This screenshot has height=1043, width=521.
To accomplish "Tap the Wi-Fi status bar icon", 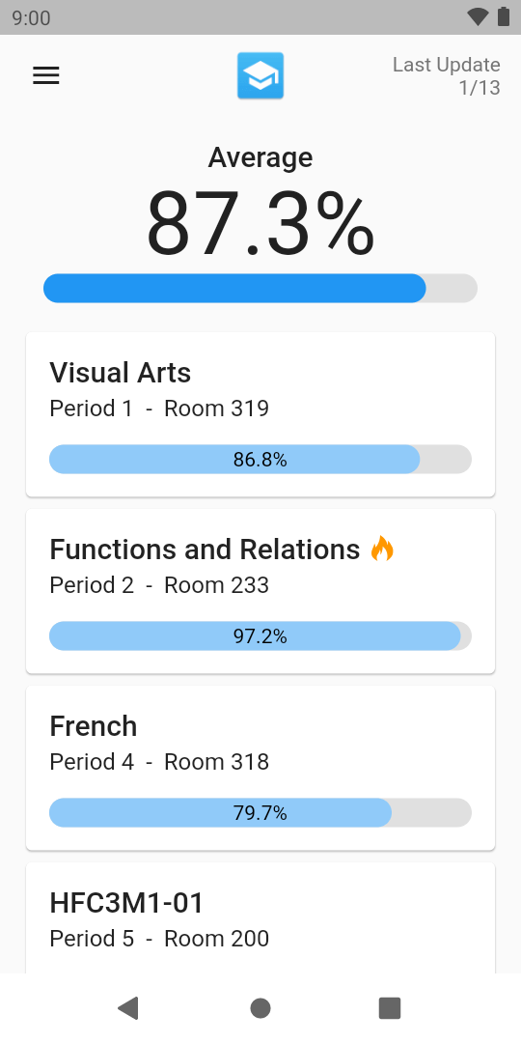I will 478,17.
